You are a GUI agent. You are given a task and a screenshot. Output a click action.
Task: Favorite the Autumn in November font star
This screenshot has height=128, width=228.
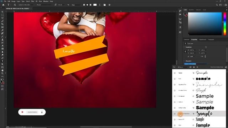coord(175,114)
